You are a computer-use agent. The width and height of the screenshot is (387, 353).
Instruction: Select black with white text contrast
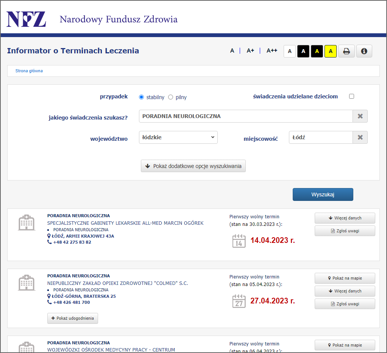click(x=303, y=51)
